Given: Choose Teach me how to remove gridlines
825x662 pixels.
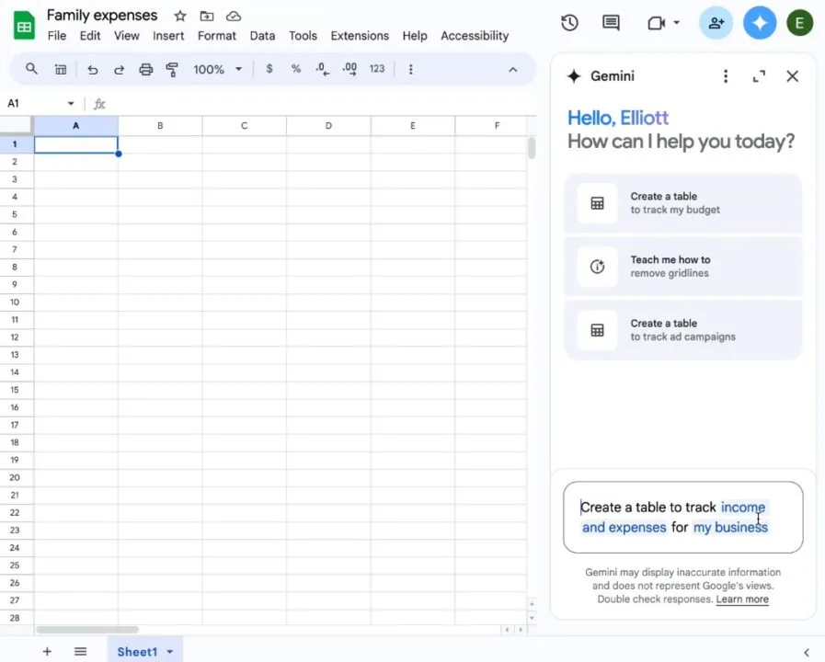Looking at the screenshot, I should point(683,267).
